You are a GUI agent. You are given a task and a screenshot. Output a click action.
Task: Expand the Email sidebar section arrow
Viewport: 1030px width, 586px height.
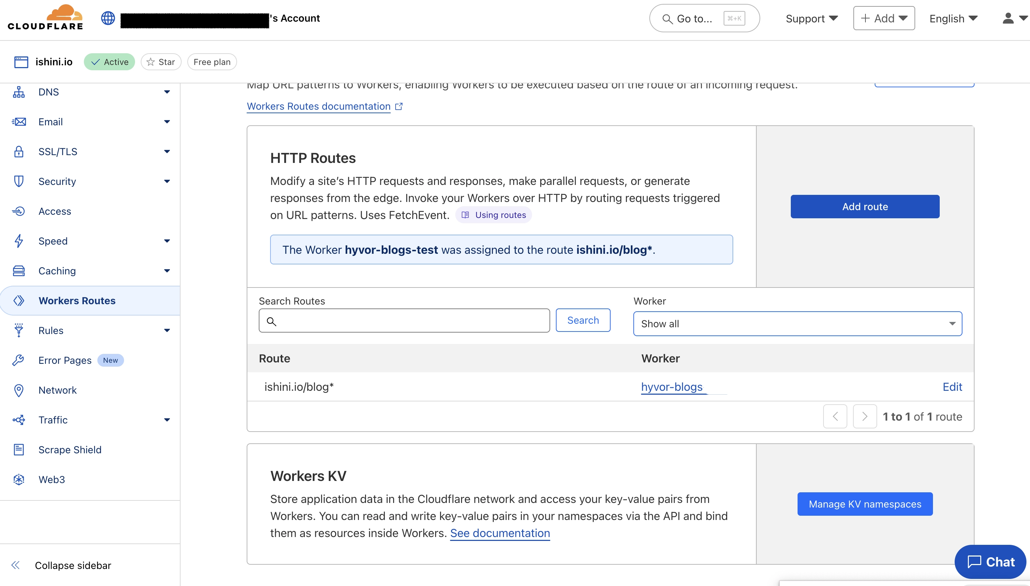[x=167, y=121]
